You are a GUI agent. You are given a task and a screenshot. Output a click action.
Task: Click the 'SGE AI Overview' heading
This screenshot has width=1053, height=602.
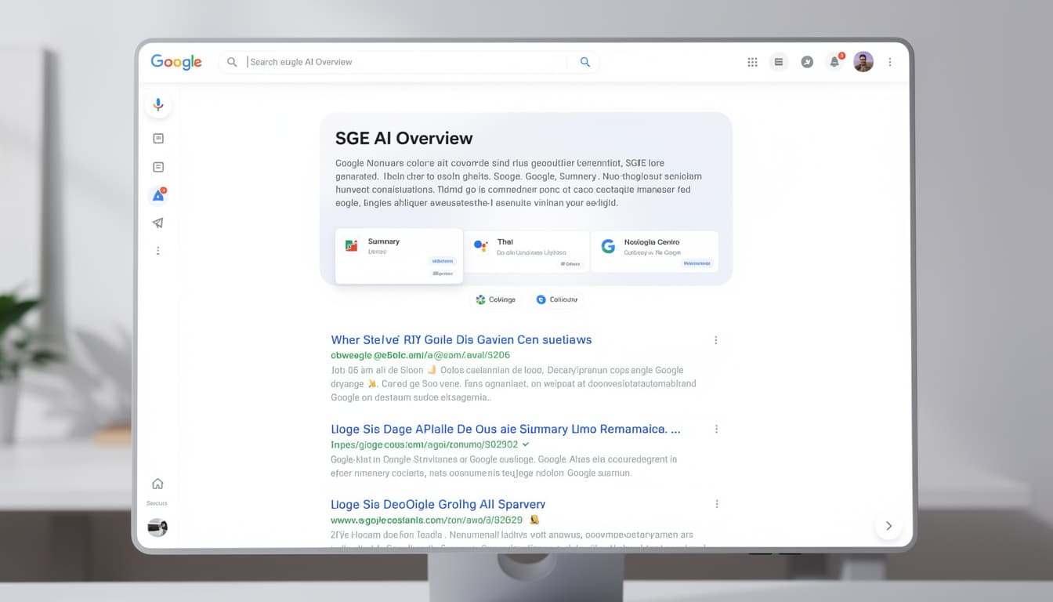tap(404, 138)
